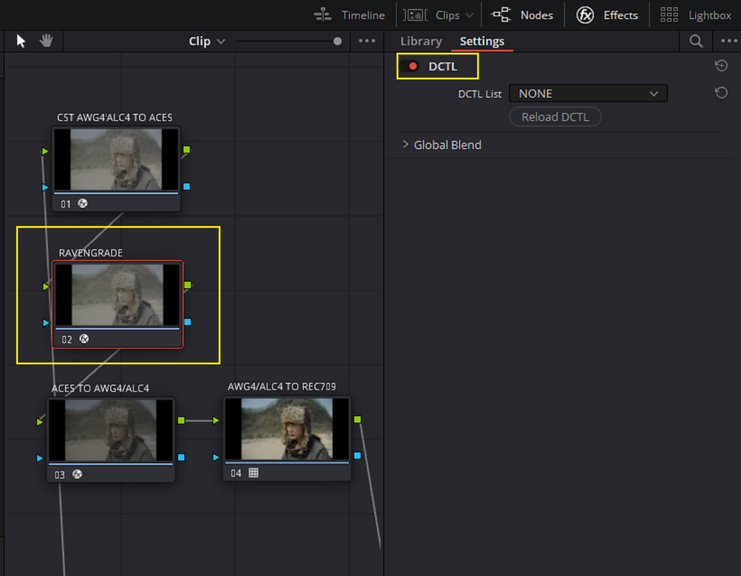Image resolution: width=741 pixels, height=576 pixels.
Task: Click green RGB output square of node 04
Action: [x=358, y=419]
